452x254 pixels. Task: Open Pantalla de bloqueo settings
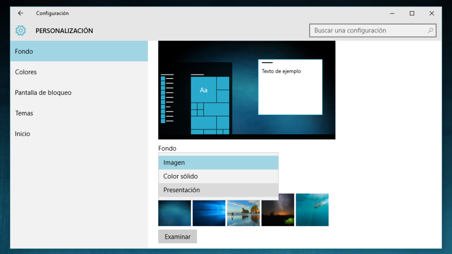pyautogui.click(x=79, y=92)
